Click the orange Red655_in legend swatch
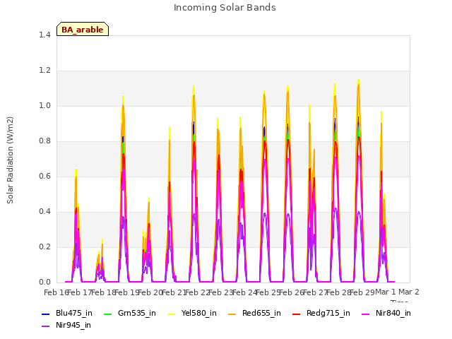Image resolution: width=452 pixels, height=339 pixels. tap(232, 314)
